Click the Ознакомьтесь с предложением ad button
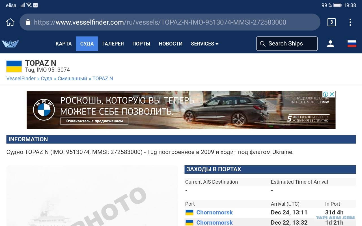 (94, 121)
